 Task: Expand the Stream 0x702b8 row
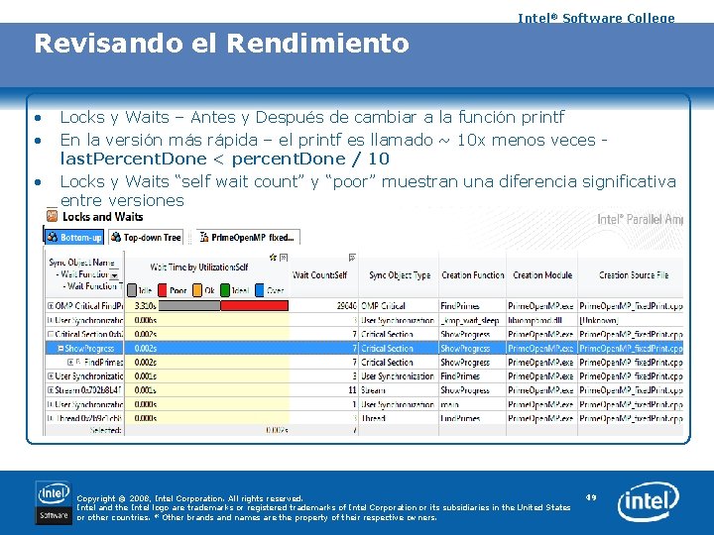51,390
